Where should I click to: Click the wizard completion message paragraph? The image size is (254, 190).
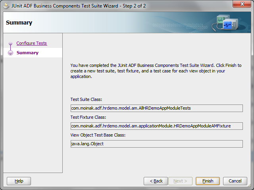(156, 71)
